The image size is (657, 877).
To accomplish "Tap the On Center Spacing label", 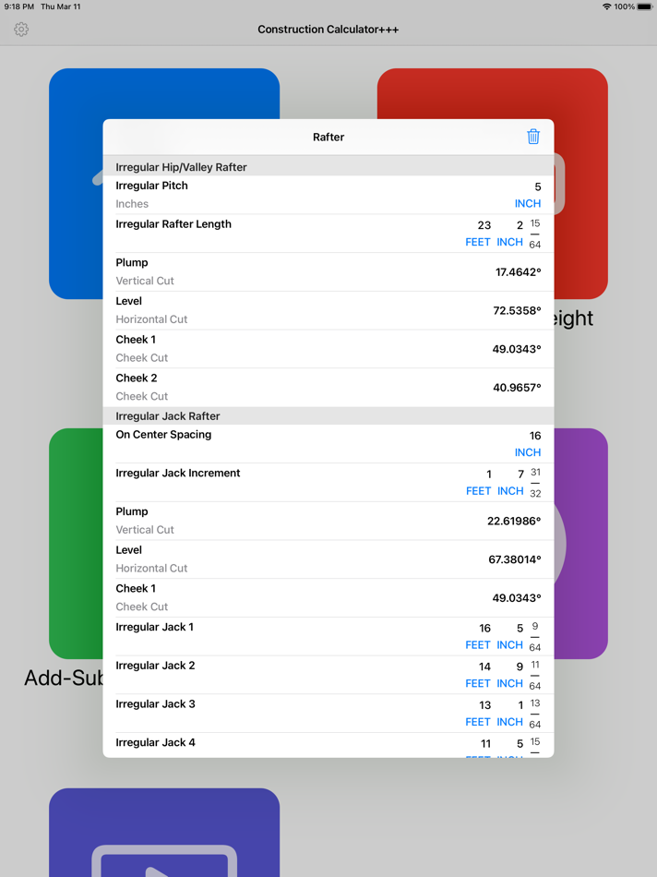I will [x=163, y=435].
